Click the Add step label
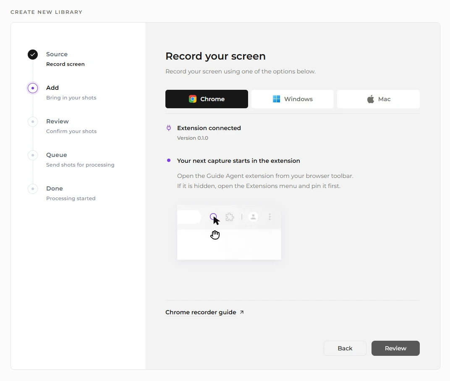This screenshot has width=450, height=381. 52,88
